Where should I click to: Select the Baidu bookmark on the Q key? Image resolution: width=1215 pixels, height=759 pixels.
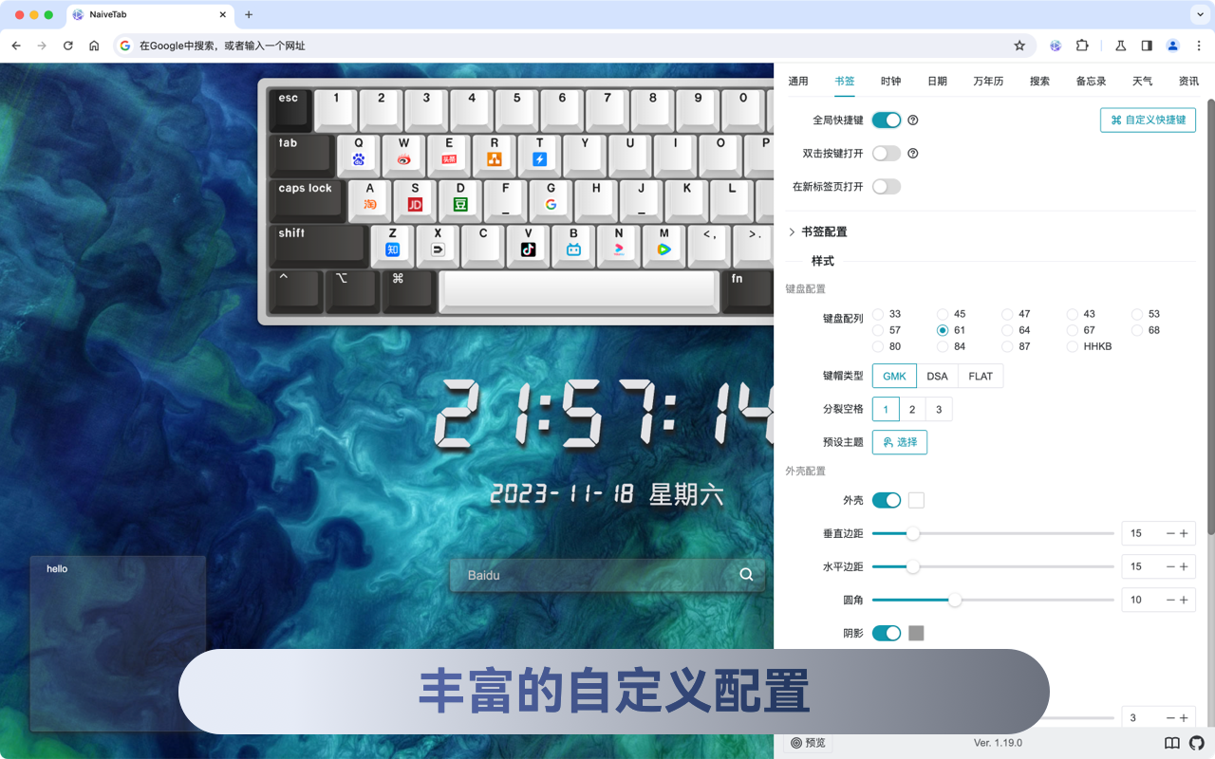pos(358,157)
